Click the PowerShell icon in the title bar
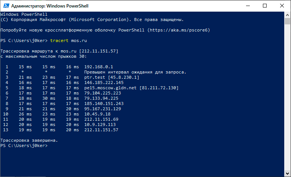The image size is (291, 177). (5, 6)
